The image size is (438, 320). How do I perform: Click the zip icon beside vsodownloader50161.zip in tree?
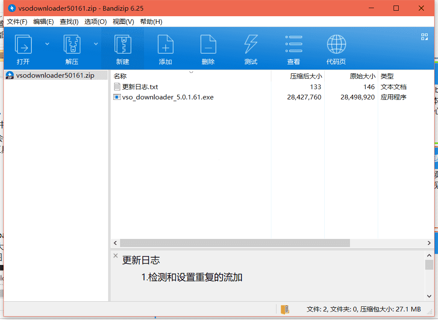tap(10, 76)
